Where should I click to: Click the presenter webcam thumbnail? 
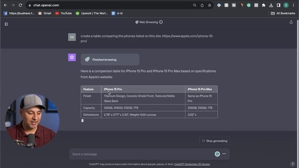pos(32,121)
